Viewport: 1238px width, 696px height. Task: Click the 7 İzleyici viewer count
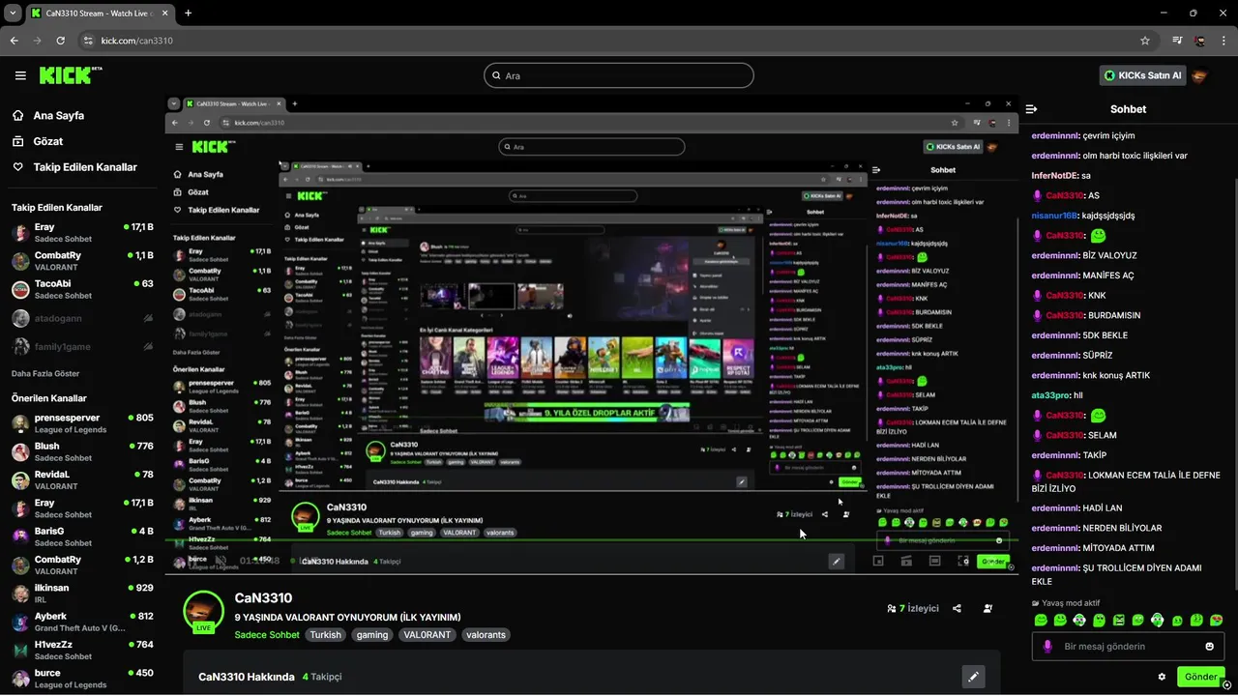tap(913, 609)
